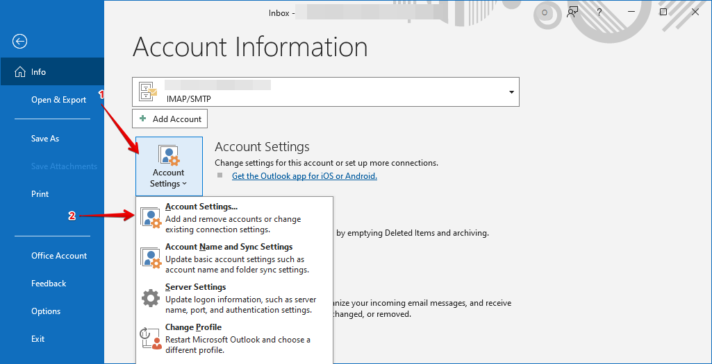Open the Get the Outlook app link
712x364 pixels.
(304, 176)
